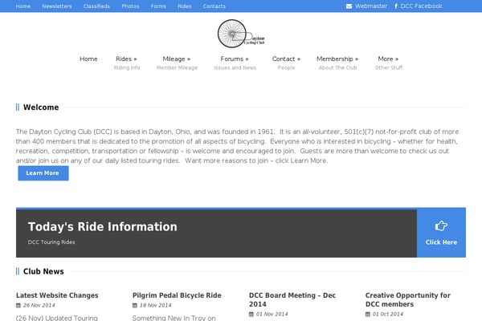482x321 pixels.
Task: Click the 01 Nov 2014 date
Action: (x=272, y=315)
